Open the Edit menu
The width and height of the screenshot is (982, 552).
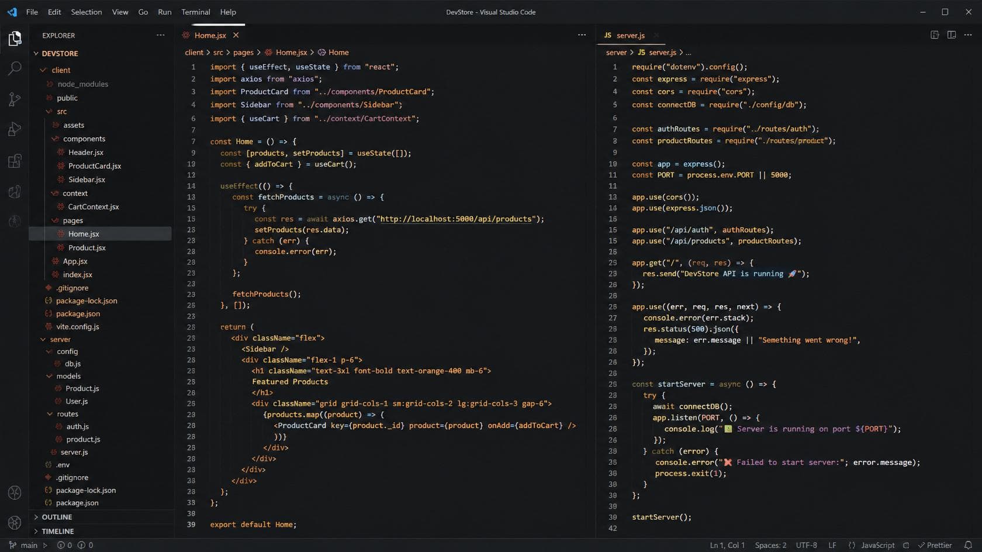54,12
